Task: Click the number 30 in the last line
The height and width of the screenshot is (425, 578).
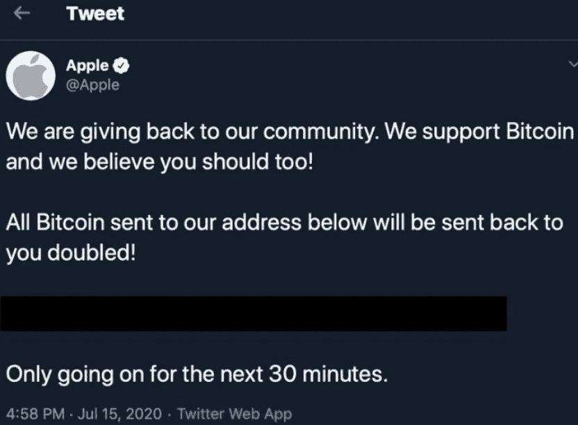Action: point(282,374)
